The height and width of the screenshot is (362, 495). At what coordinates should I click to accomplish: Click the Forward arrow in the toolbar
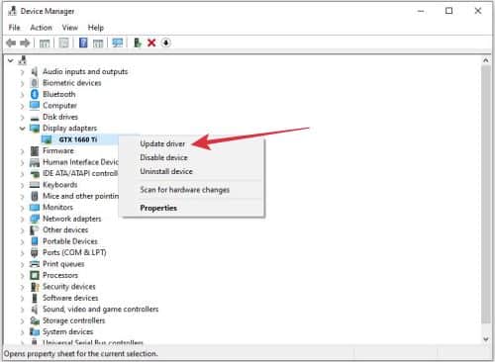25,43
